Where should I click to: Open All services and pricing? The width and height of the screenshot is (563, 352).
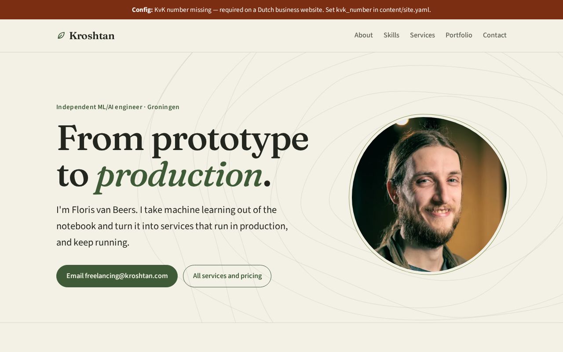click(227, 276)
